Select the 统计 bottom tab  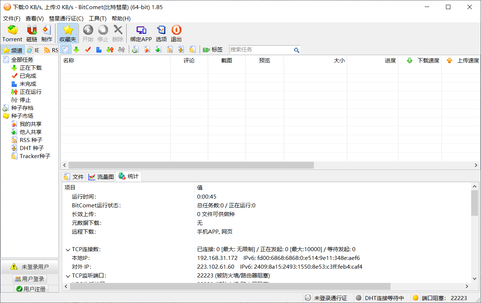pos(128,176)
